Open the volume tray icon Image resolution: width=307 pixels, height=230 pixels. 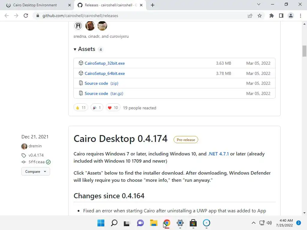(x=269, y=223)
